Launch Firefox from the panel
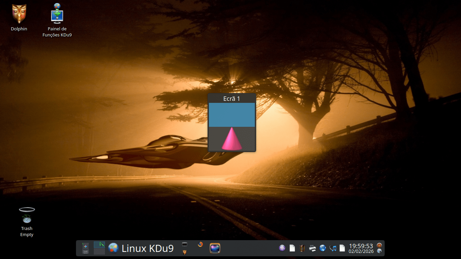This screenshot has height=259, width=461. [200, 244]
